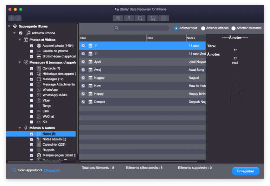Image resolution: width=270 pixels, height=186 pixels.
Task: Click the refresh circular arrow icon
Action: click(x=140, y=18)
